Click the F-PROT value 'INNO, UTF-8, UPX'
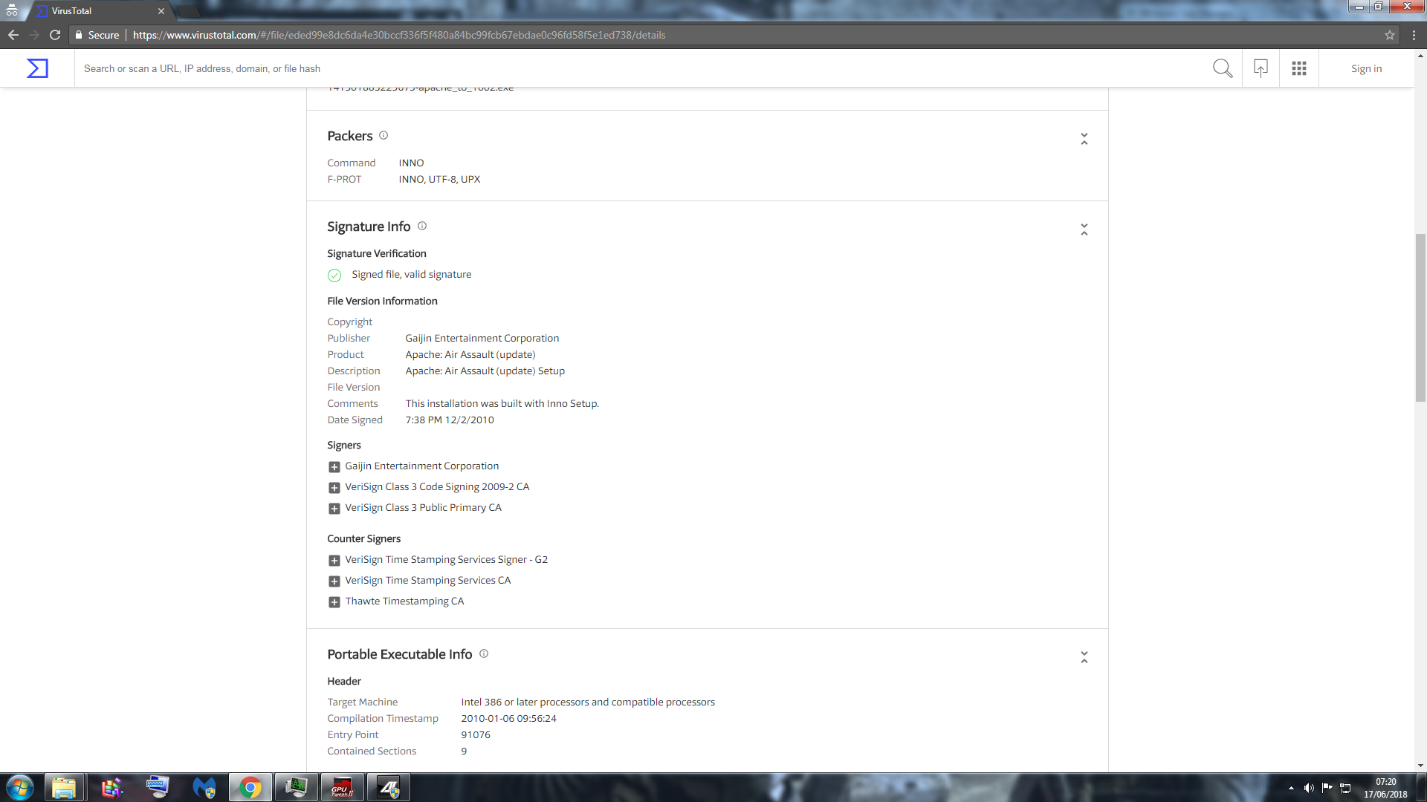Image resolution: width=1427 pixels, height=802 pixels. point(439,179)
